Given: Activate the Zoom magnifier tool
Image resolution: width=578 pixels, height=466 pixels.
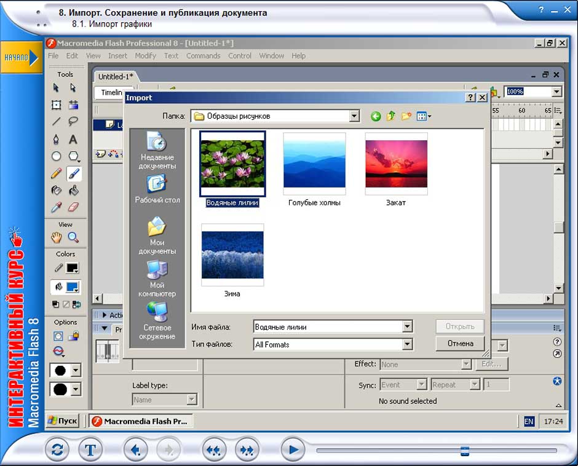Looking at the screenshot, I should (x=73, y=237).
